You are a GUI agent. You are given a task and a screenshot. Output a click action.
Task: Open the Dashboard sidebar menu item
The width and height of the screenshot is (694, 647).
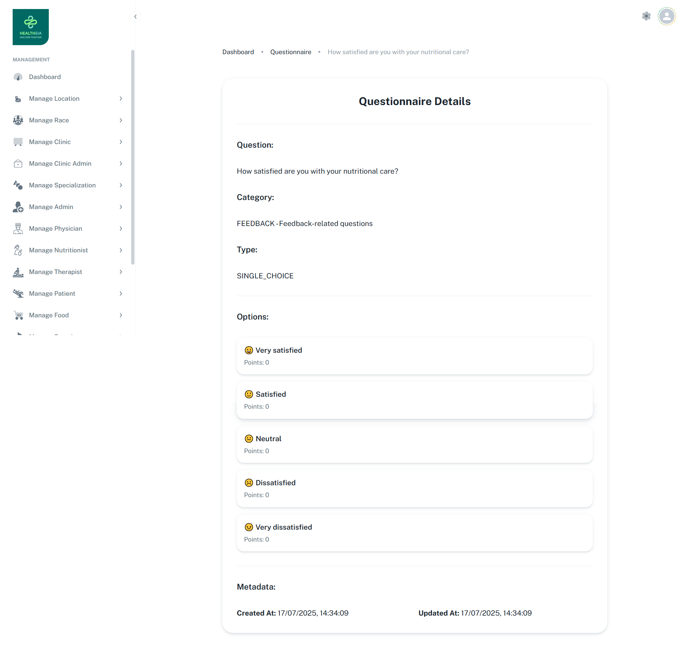(x=45, y=77)
